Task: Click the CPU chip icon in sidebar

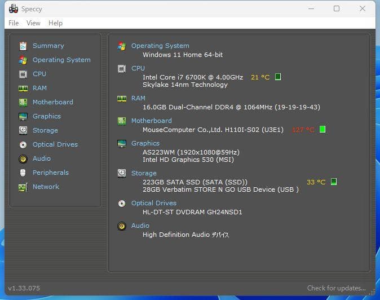Action: [x=23, y=74]
